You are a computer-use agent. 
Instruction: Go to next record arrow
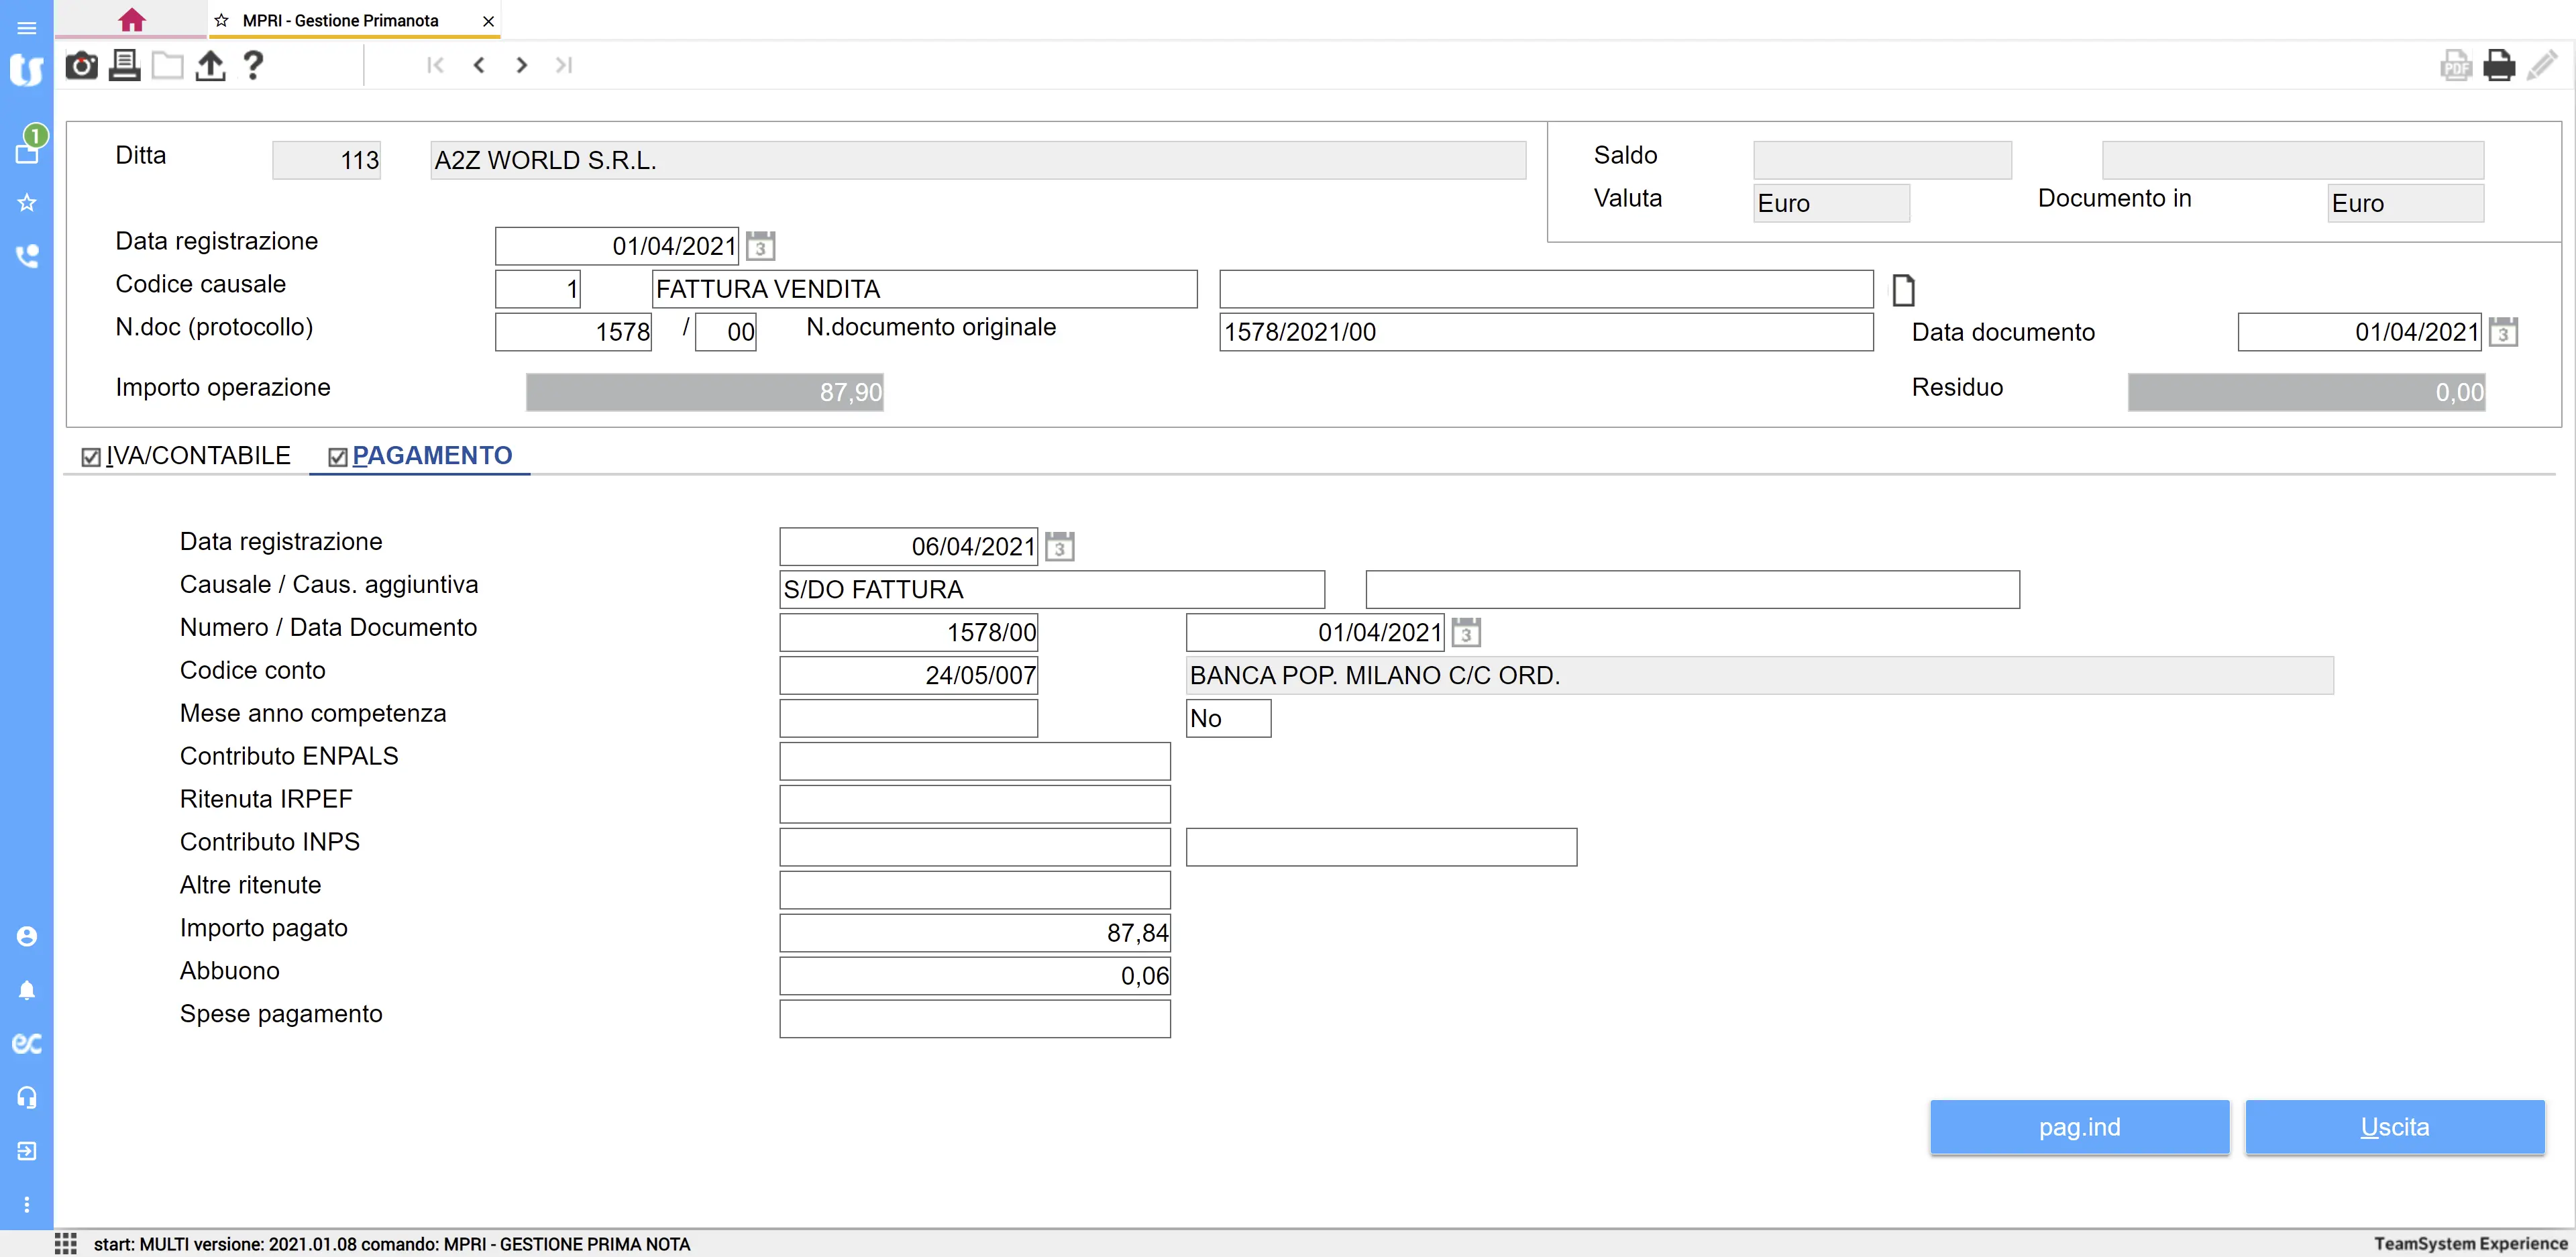point(521,66)
